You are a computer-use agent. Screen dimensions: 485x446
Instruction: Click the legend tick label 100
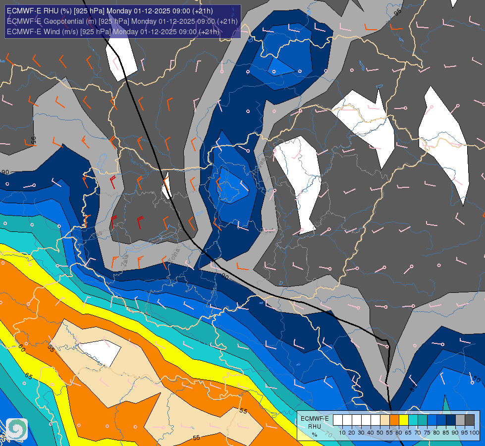coord(475,433)
